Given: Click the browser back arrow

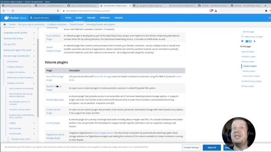Looking at the screenshot, I should point(4,11).
